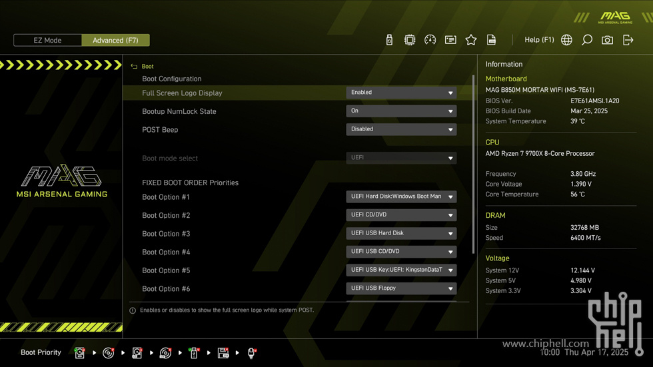Image resolution: width=653 pixels, height=367 pixels.
Task: Click the settings list vertical scrollbar
Action: click(474, 165)
